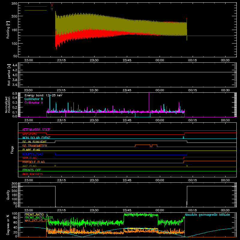
Task: Click the NON_SOLAR_EVENT pulse near 00:10
Action: click(x=184, y=138)
